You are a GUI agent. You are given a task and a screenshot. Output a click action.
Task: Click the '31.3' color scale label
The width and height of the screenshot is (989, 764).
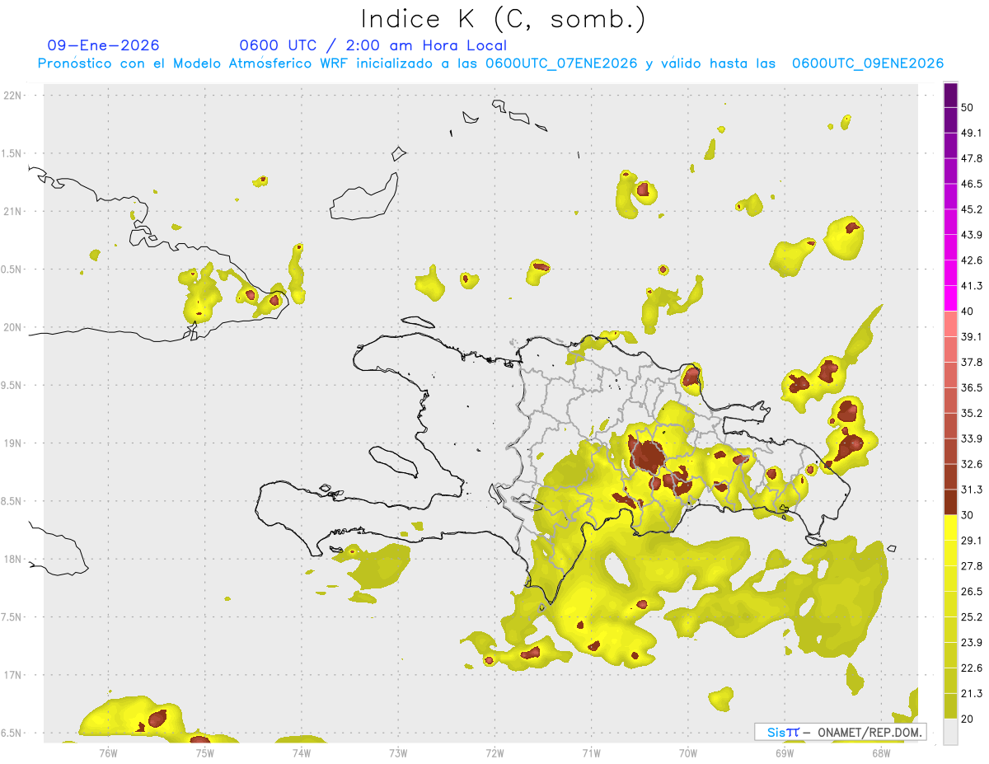click(x=972, y=490)
